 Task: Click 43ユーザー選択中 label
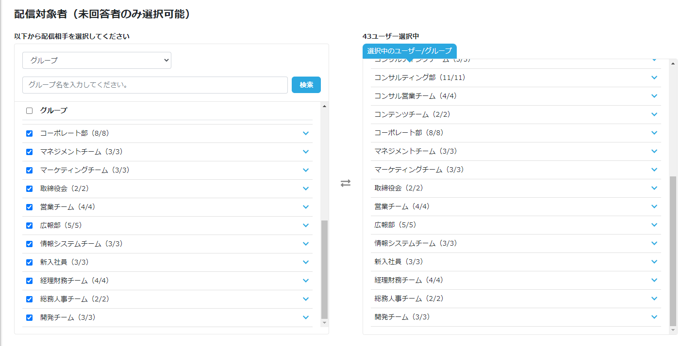[x=391, y=36]
